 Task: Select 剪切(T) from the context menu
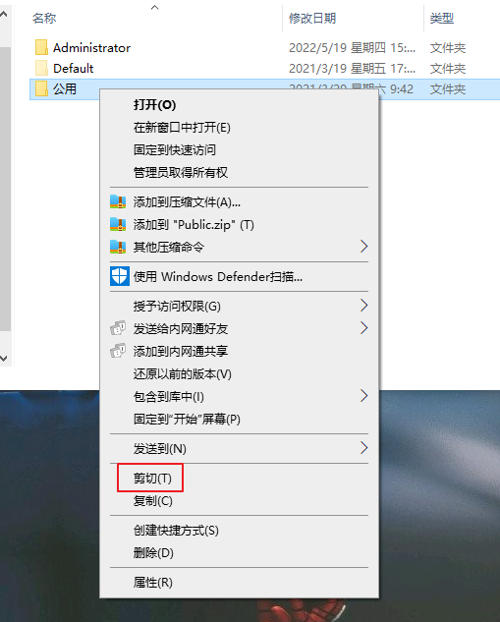(x=152, y=479)
